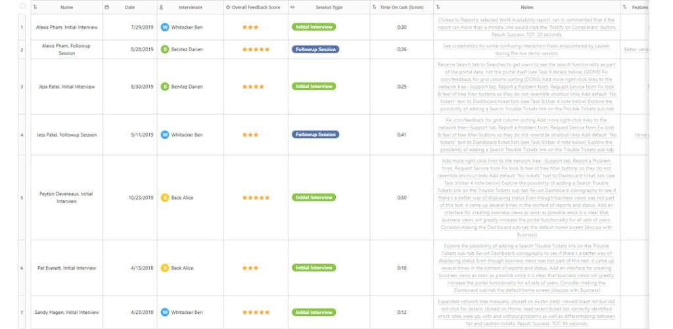Click the person icon in Interviewer header
This screenshot has width=673, height=329.
click(162, 7)
